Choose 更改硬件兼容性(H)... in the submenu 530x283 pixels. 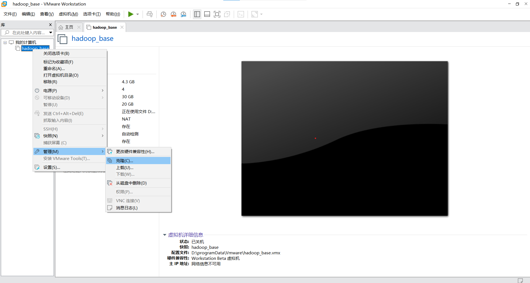tap(138, 152)
